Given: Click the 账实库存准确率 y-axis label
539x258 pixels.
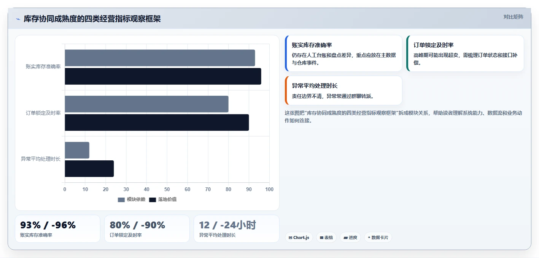Looking at the screenshot, I should tap(43, 67).
